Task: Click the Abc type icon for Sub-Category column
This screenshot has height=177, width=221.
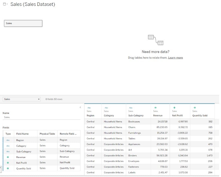Action: coord(131,108)
